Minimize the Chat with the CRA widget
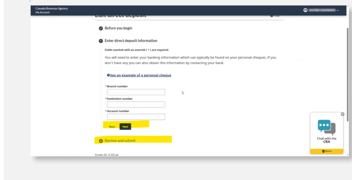 click(342, 114)
